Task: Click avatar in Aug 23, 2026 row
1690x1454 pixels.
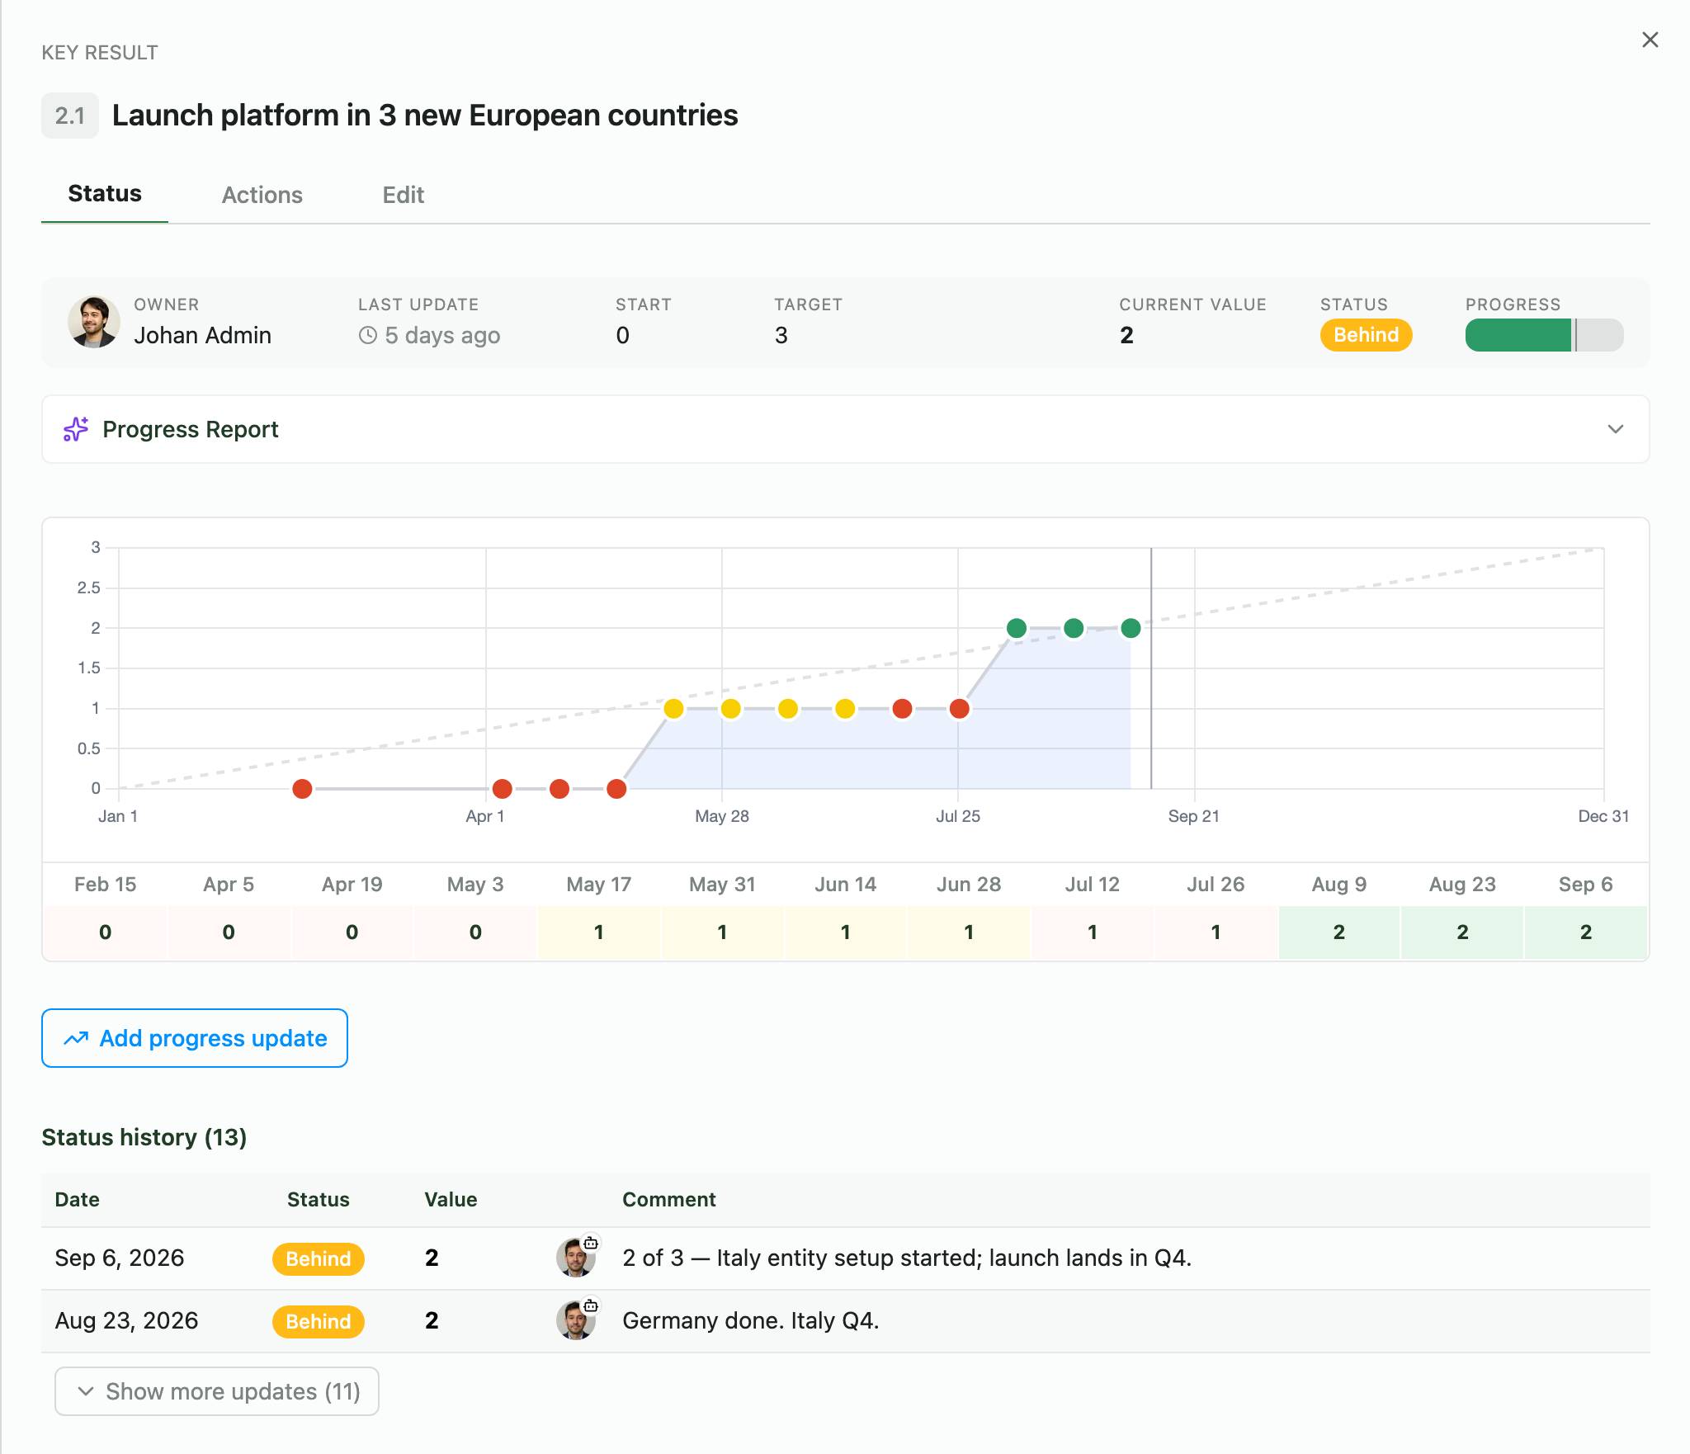Action: 576,1320
